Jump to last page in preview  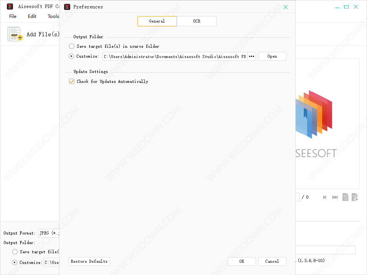coord(335,197)
